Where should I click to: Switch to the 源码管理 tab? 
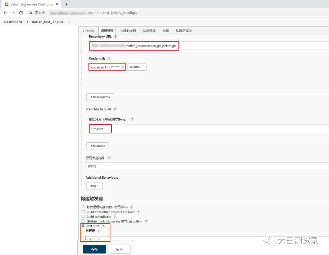(x=107, y=31)
